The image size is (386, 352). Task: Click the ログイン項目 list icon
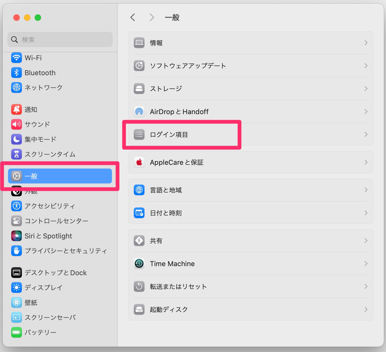click(139, 134)
